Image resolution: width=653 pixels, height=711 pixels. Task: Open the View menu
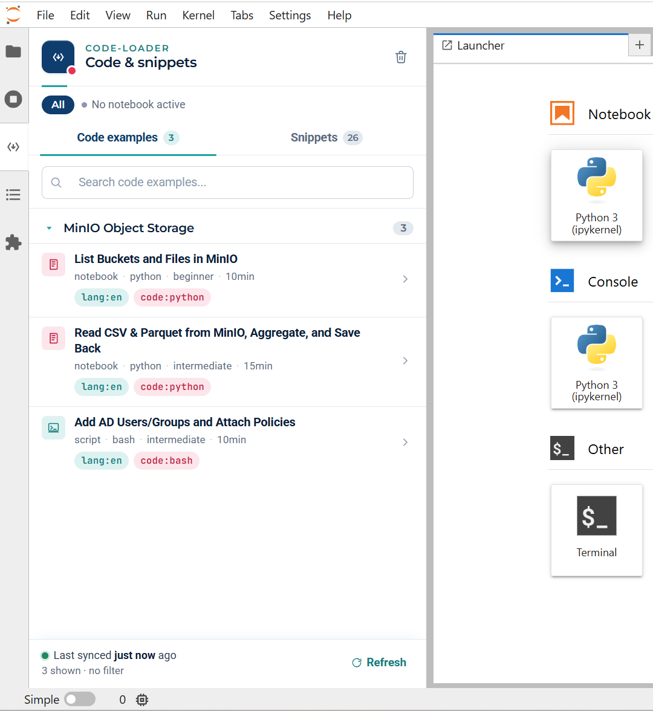click(118, 16)
